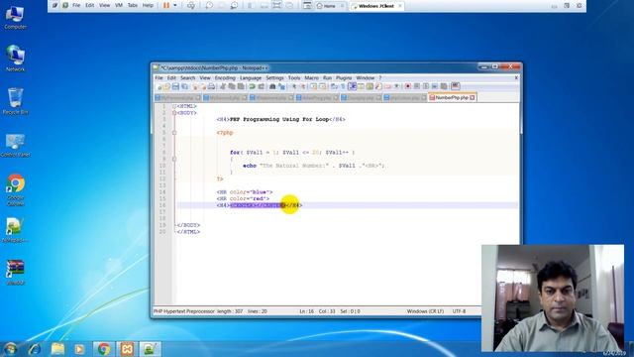Click the Chrome icon in the taskbar
This screenshot has width=634, height=357.
pyautogui.click(x=104, y=349)
